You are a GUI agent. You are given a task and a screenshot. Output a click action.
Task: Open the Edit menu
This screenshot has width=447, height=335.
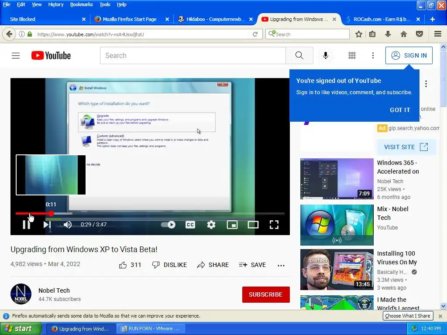(21, 4)
